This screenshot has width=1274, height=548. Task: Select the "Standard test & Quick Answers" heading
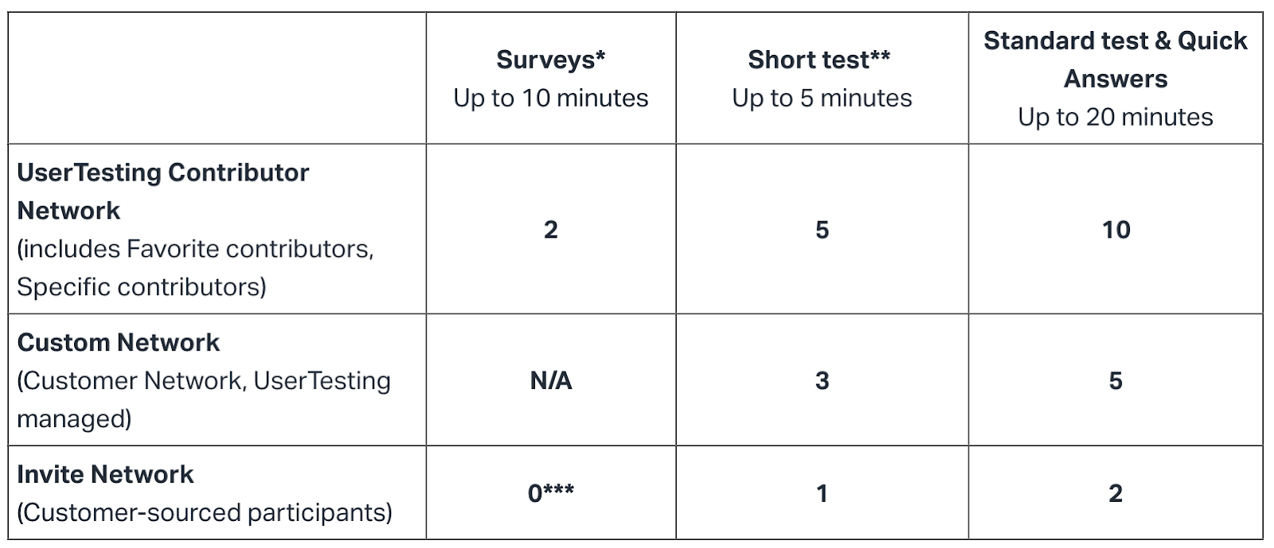pos(1115,60)
